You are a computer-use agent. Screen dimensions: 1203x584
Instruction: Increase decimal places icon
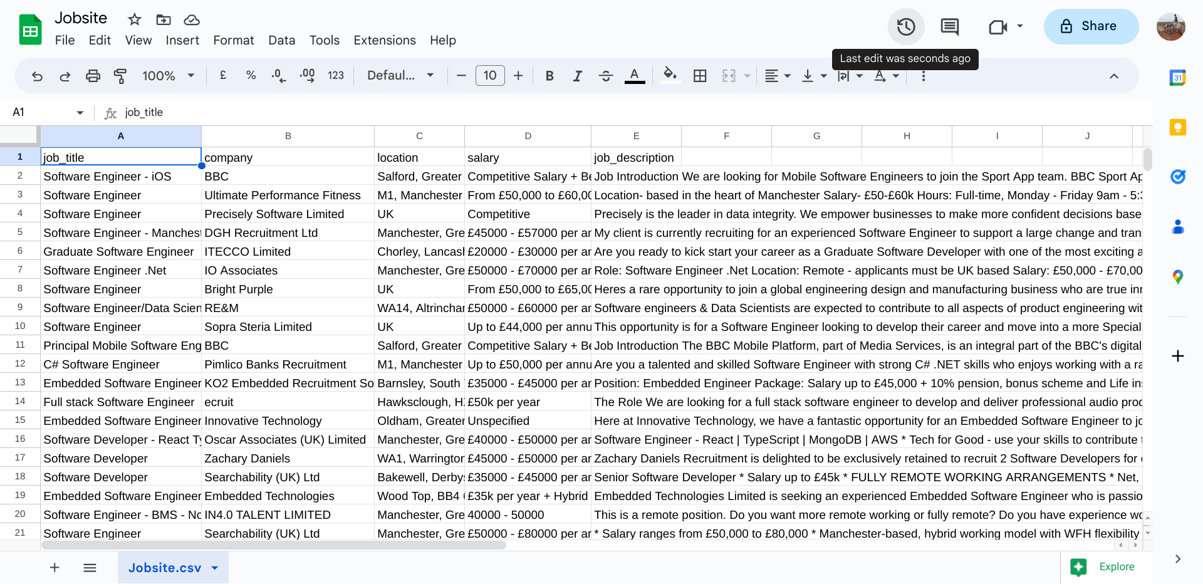coord(307,76)
